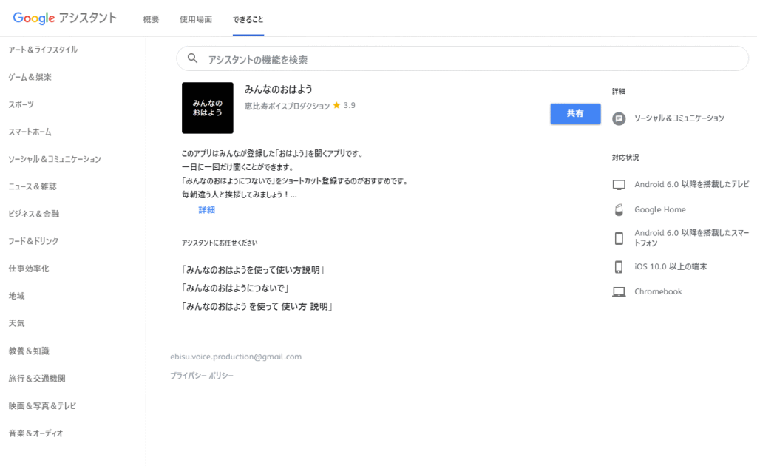
Task: Switch to the 使用場面 tab
Action: [x=195, y=19]
